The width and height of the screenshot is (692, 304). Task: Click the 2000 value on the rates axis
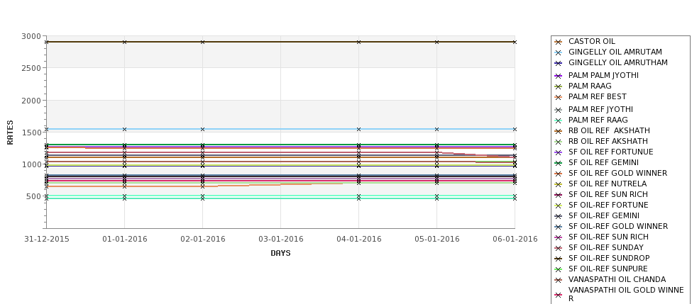(31, 100)
